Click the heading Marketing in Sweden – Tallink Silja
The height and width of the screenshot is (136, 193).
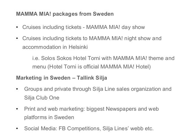[x=61, y=78]
